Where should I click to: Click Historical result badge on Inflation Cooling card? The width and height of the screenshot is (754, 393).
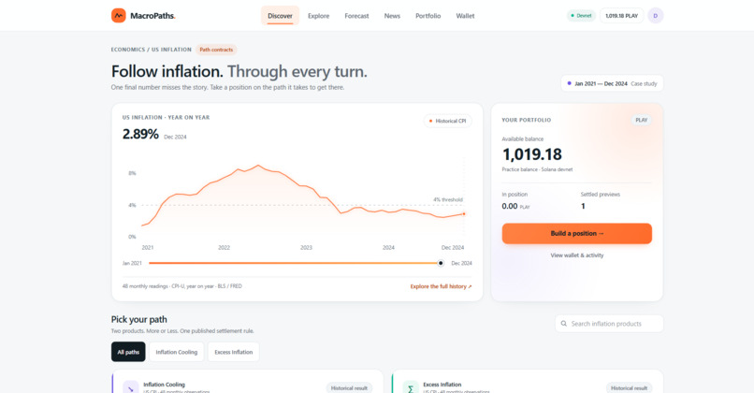(x=349, y=388)
